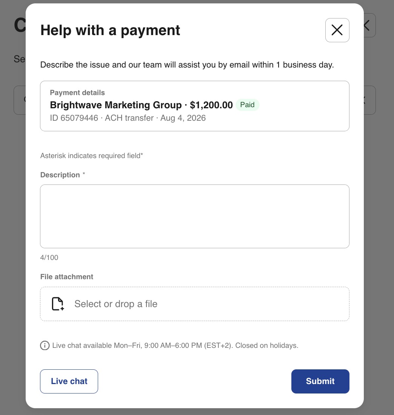Click the "Help with a payment" dialog title

coord(110,30)
